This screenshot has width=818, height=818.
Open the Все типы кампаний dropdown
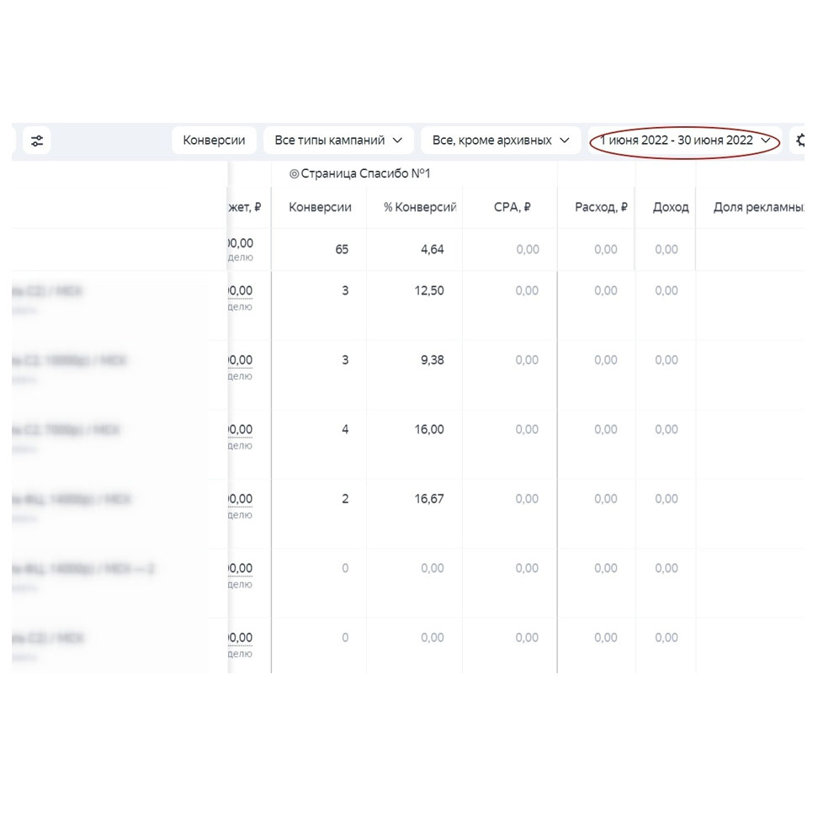pyautogui.click(x=338, y=141)
